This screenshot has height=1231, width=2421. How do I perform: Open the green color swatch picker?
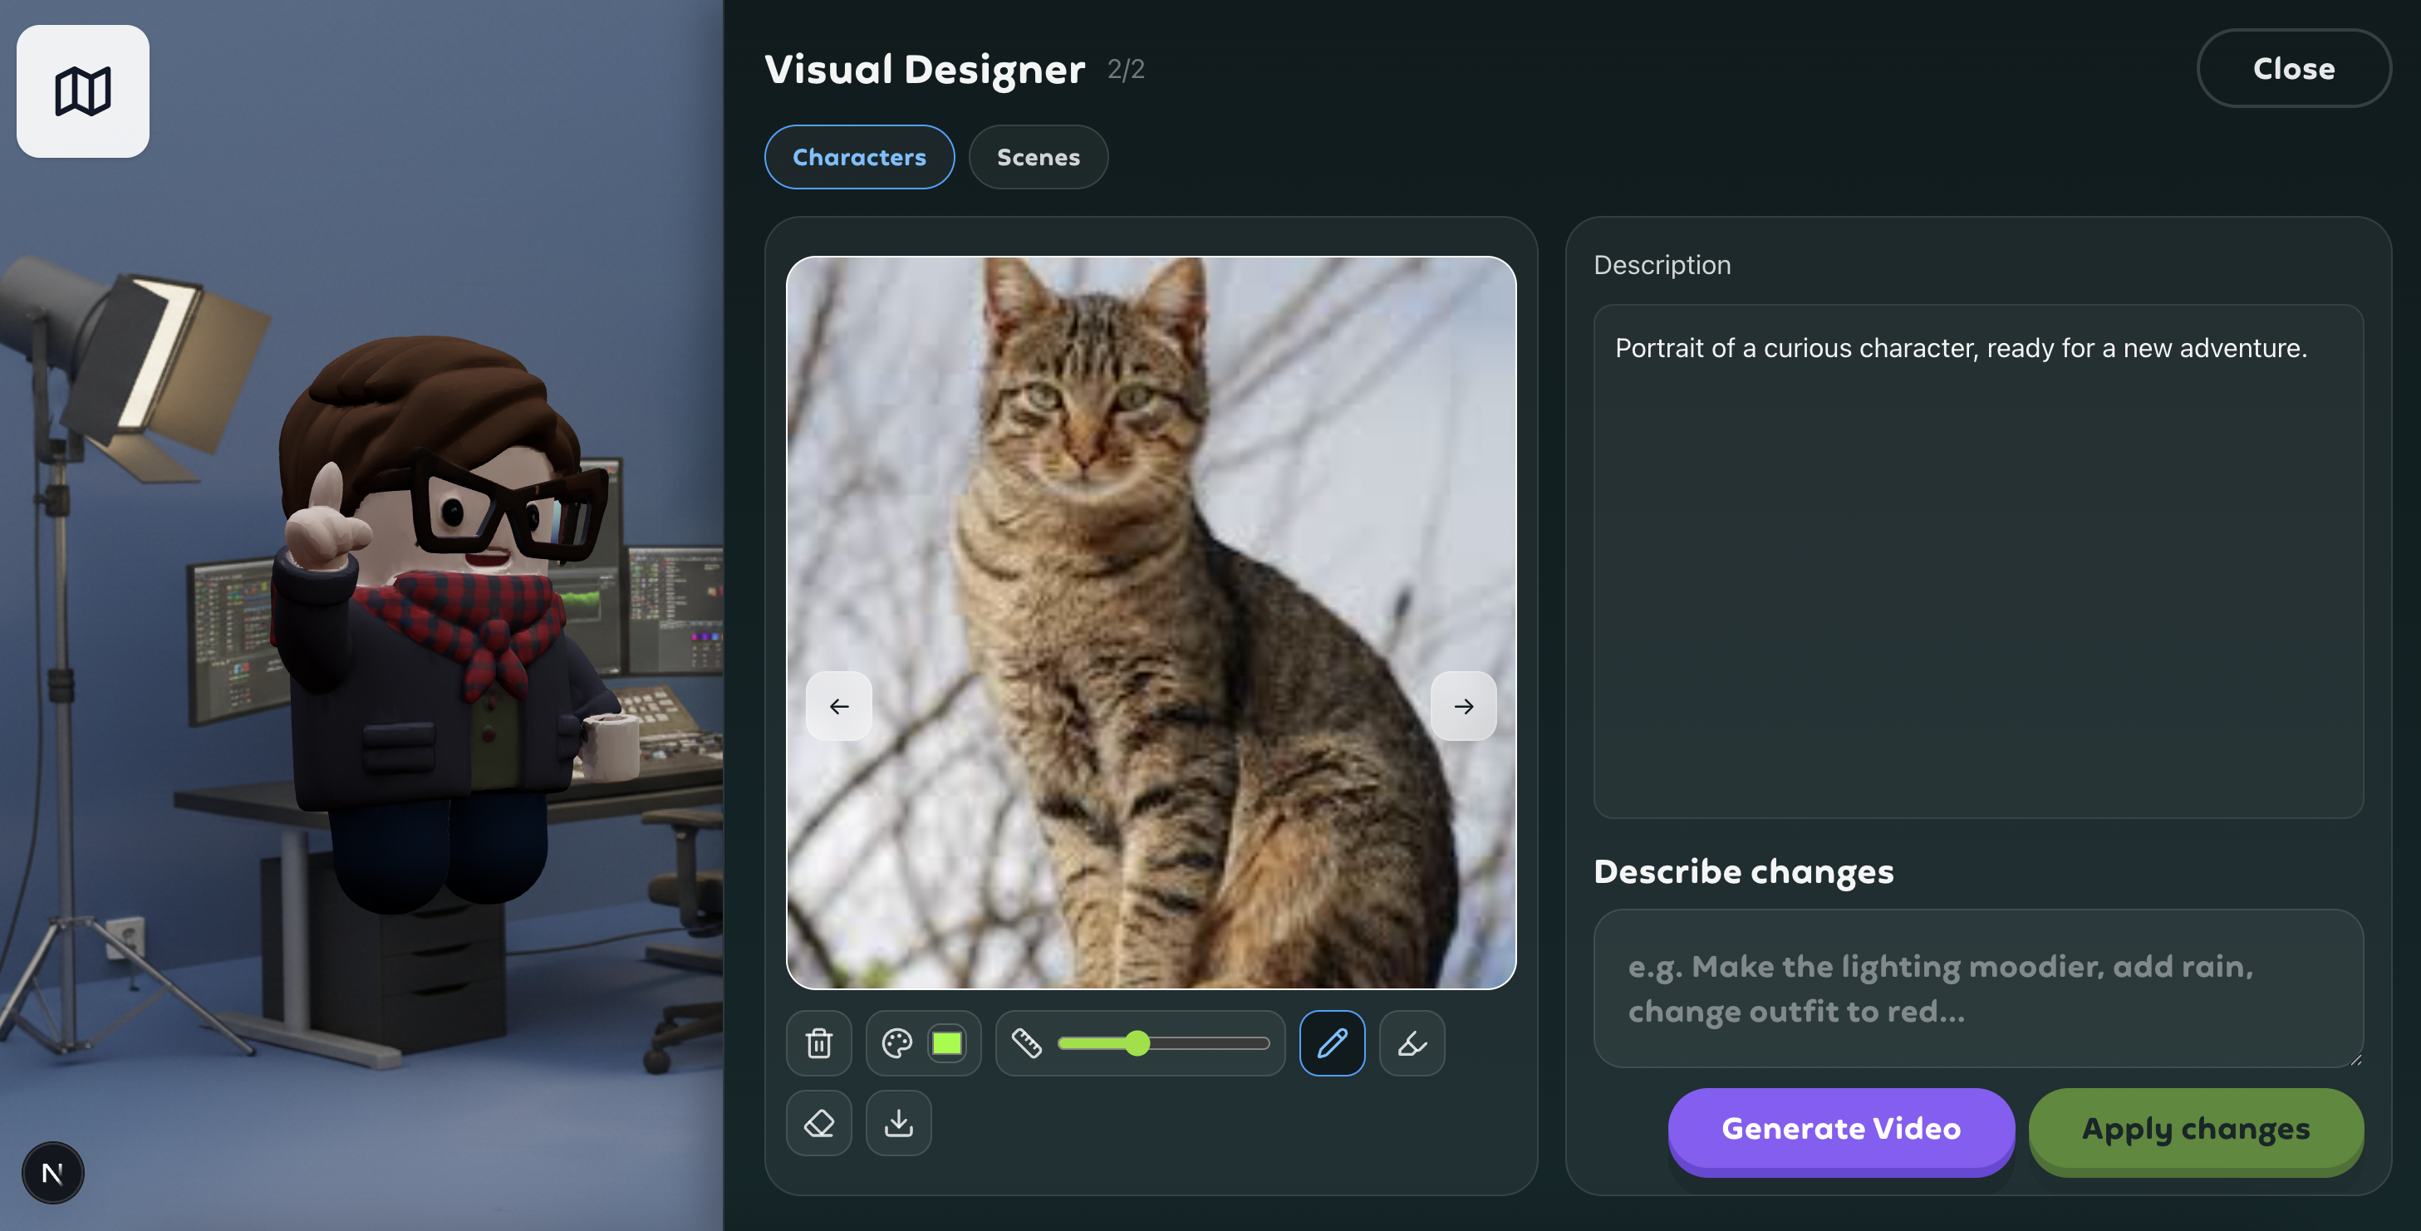(x=946, y=1043)
